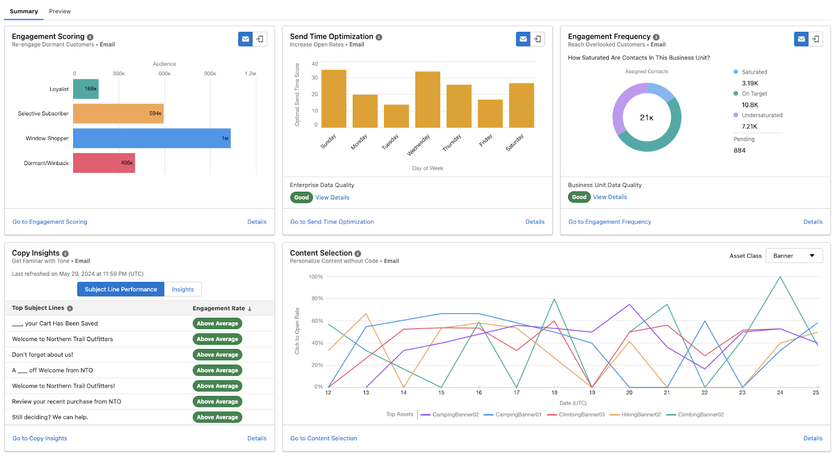Click the 21K donut chart center
The height and width of the screenshot is (456, 836).
click(x=647, y=118)
